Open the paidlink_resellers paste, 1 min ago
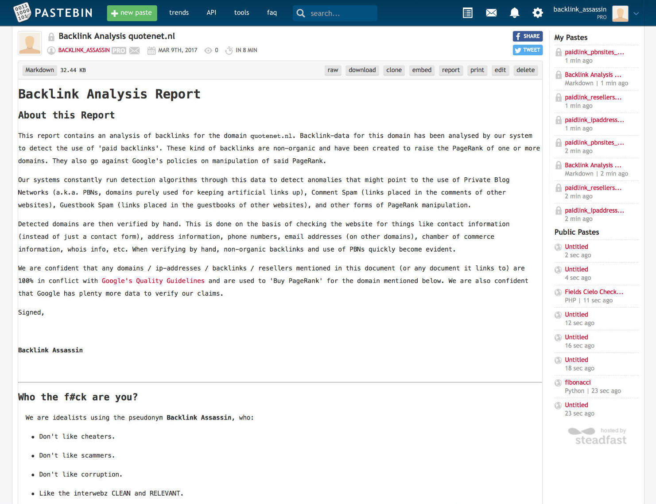The image size is (656, 504). tap(593, 97)
